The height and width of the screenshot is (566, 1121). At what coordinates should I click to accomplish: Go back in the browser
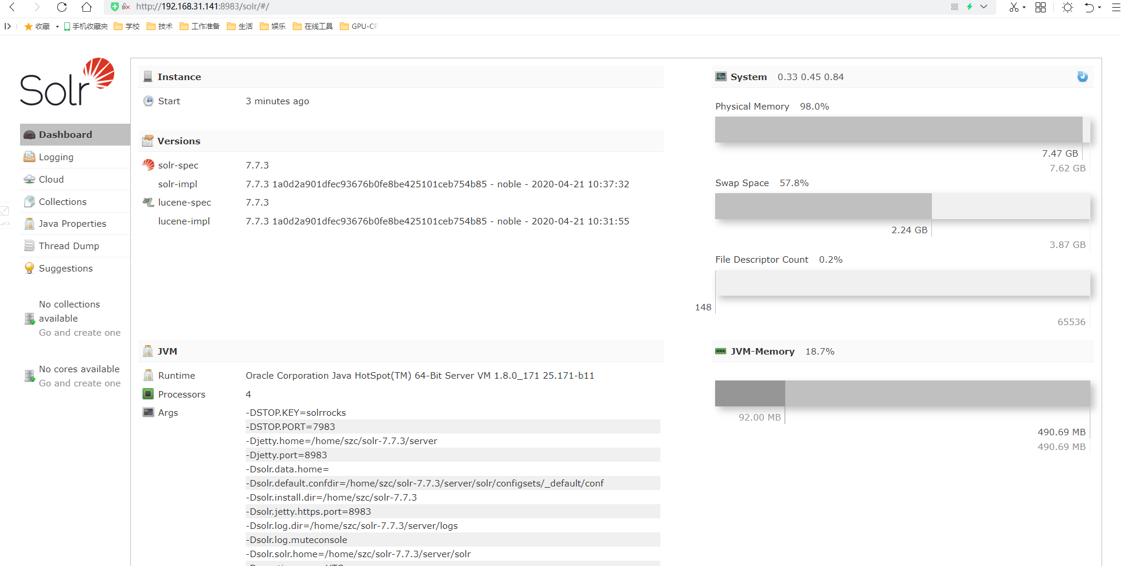[x=12, y=7]
